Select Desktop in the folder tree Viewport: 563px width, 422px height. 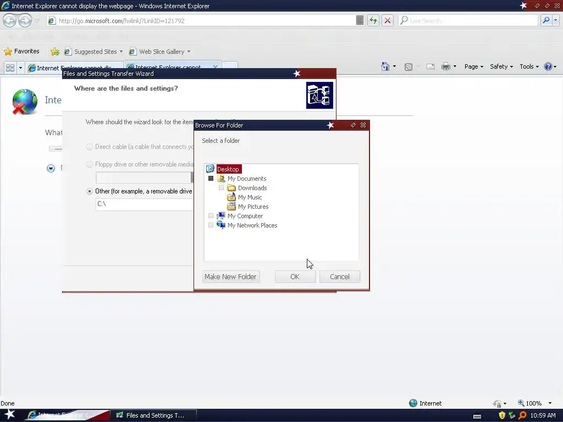228,169
